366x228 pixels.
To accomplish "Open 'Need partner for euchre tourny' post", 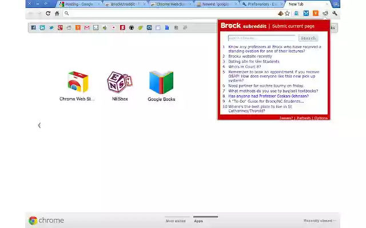I will click(x=266, y=85).
